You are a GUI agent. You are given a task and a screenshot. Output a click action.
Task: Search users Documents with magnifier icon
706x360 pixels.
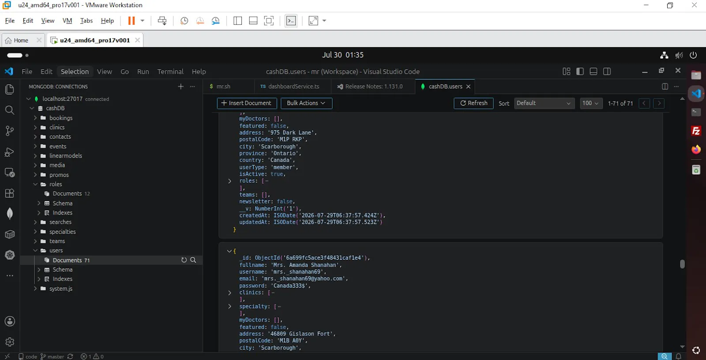pyautogui.click(x=193, y=260)
